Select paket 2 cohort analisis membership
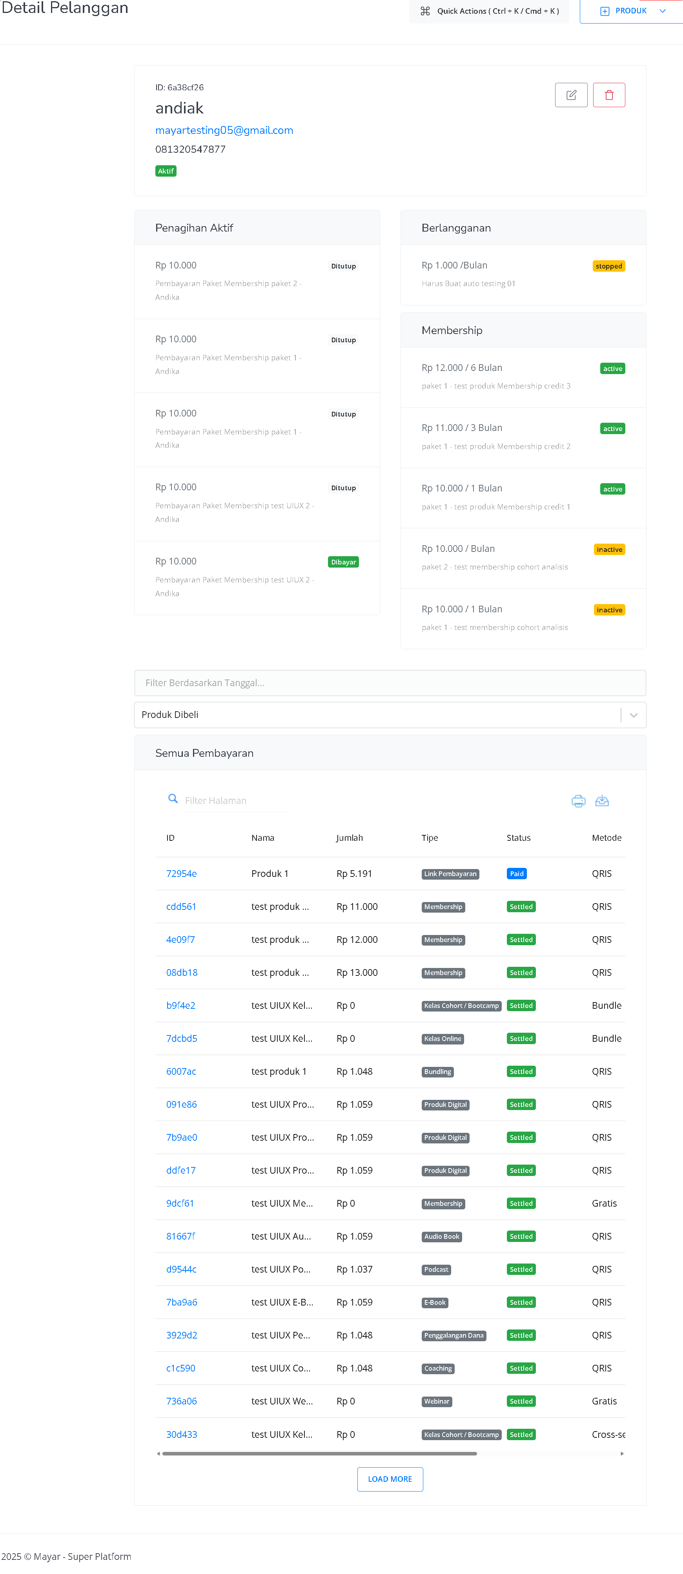Screen dimensions: 683x1574 pyautogui.click(x=523, y=559)
